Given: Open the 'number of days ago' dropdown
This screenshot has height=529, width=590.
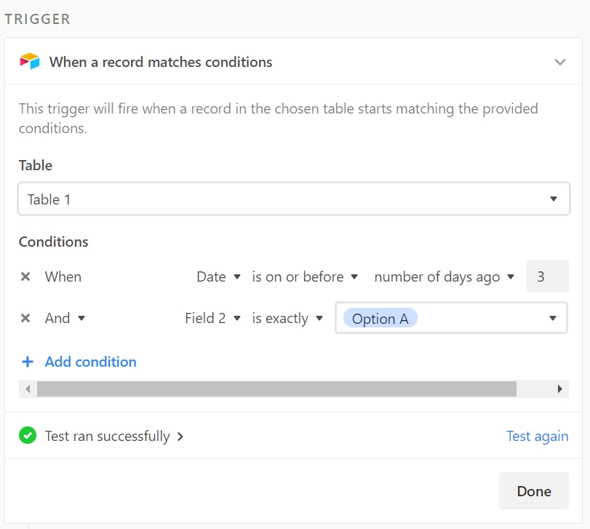Looking at the screenshot, I should [444, 277].
